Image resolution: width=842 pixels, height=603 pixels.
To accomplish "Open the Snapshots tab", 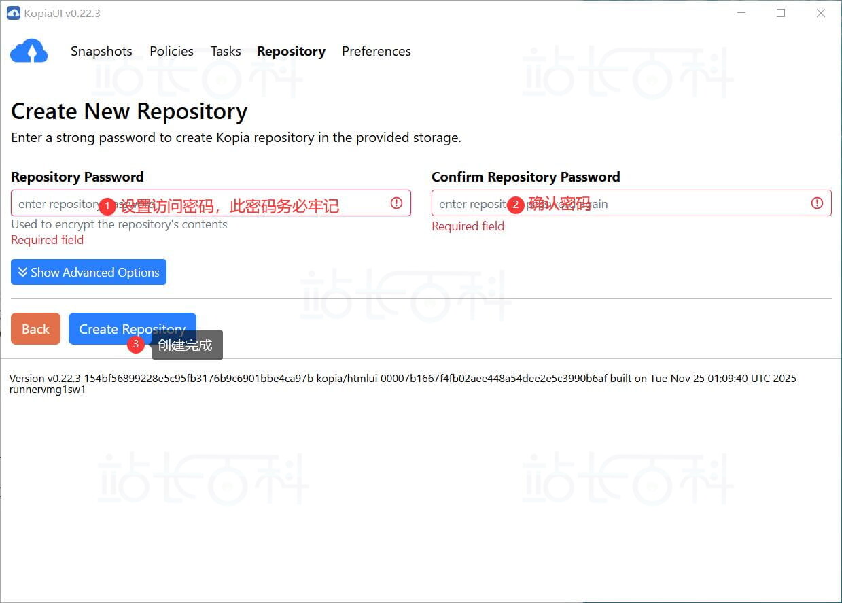I will click(x=101, y=51).
